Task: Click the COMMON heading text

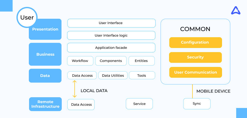Action: click(195, 29)
